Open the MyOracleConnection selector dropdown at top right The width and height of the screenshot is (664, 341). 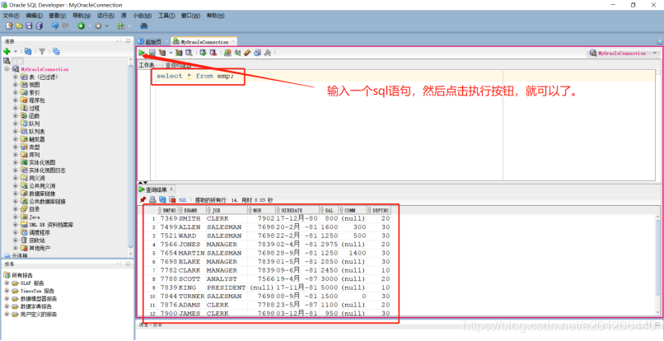coord(656,54)
